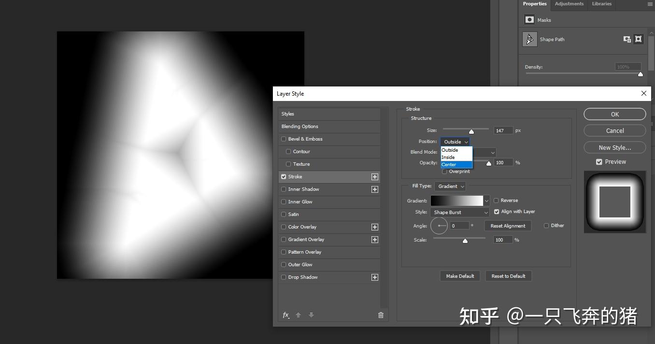Click the plus icon next to Stroke
The width and height of the screenshot is (655, 344).
point(374,177)
